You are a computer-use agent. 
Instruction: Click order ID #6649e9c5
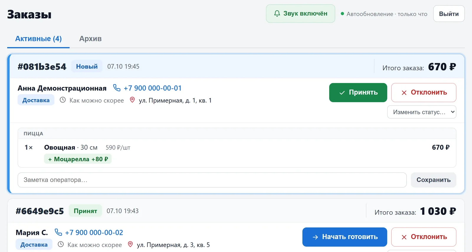tap(40, 211)
